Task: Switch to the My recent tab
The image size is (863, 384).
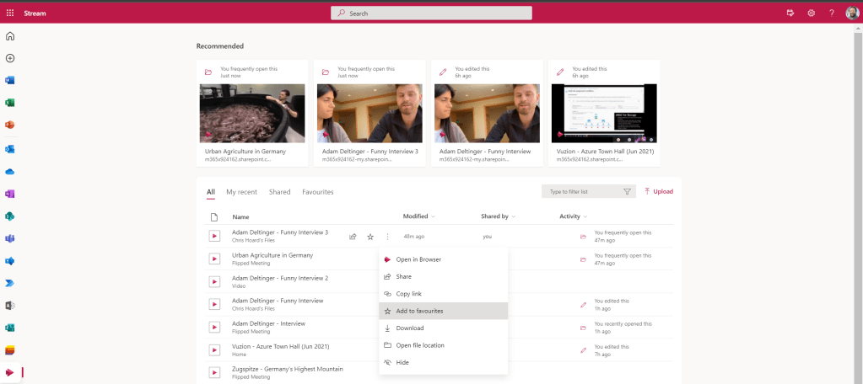Action: [x=241, y=192]
